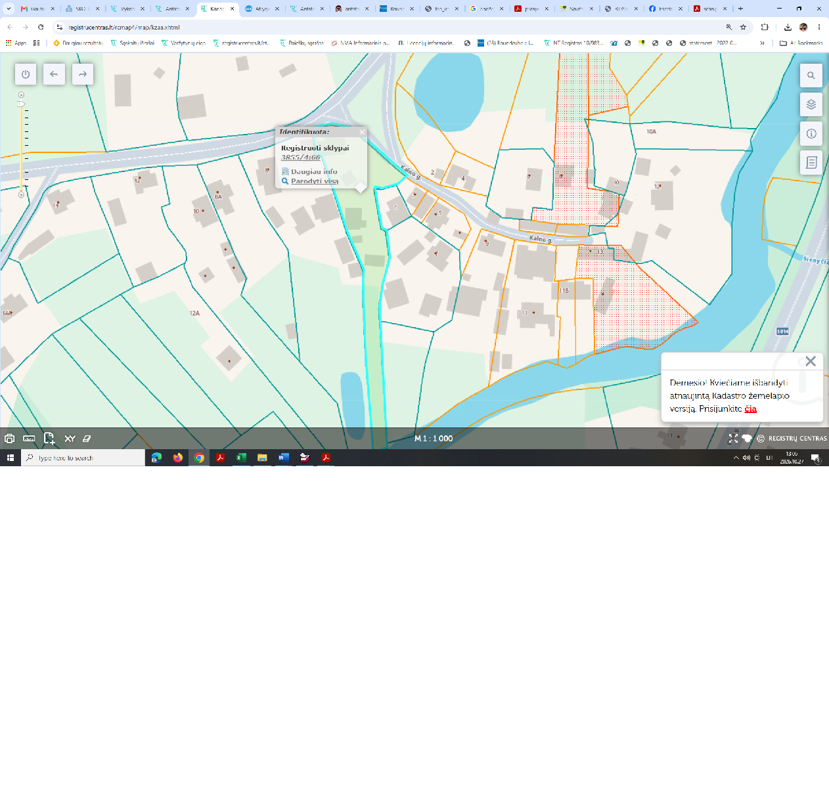
Task: Open the XY coordinates tool
Action: click(70, 439)
